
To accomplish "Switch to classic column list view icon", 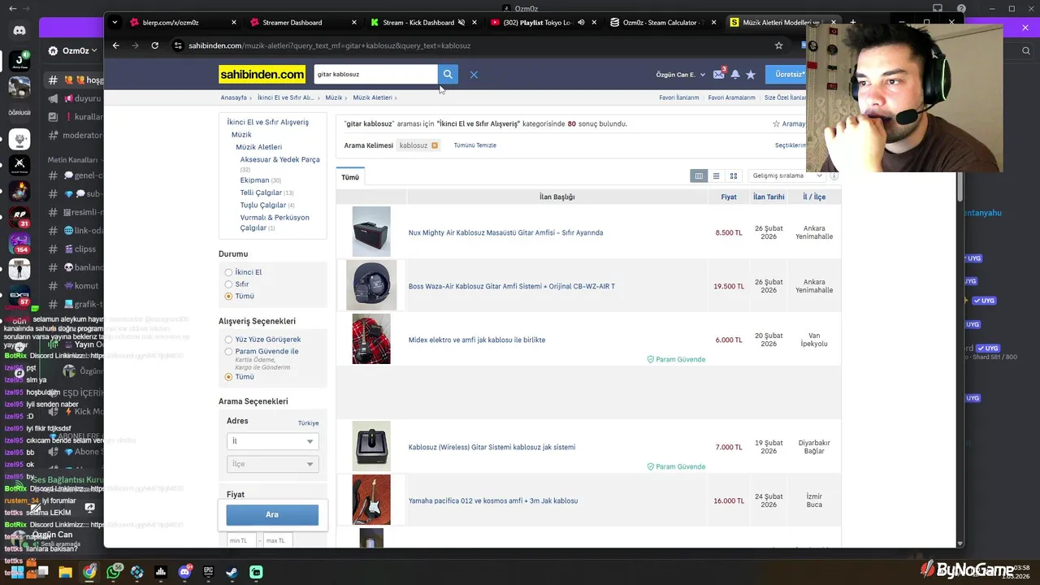I will tap(699, 175).
